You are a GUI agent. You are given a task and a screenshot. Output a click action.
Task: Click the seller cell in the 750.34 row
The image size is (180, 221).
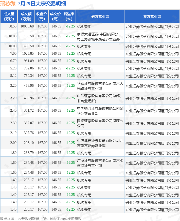coord(152,76)
